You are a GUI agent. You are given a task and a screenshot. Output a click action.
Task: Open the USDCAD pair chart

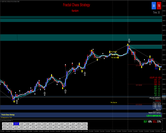39,124
